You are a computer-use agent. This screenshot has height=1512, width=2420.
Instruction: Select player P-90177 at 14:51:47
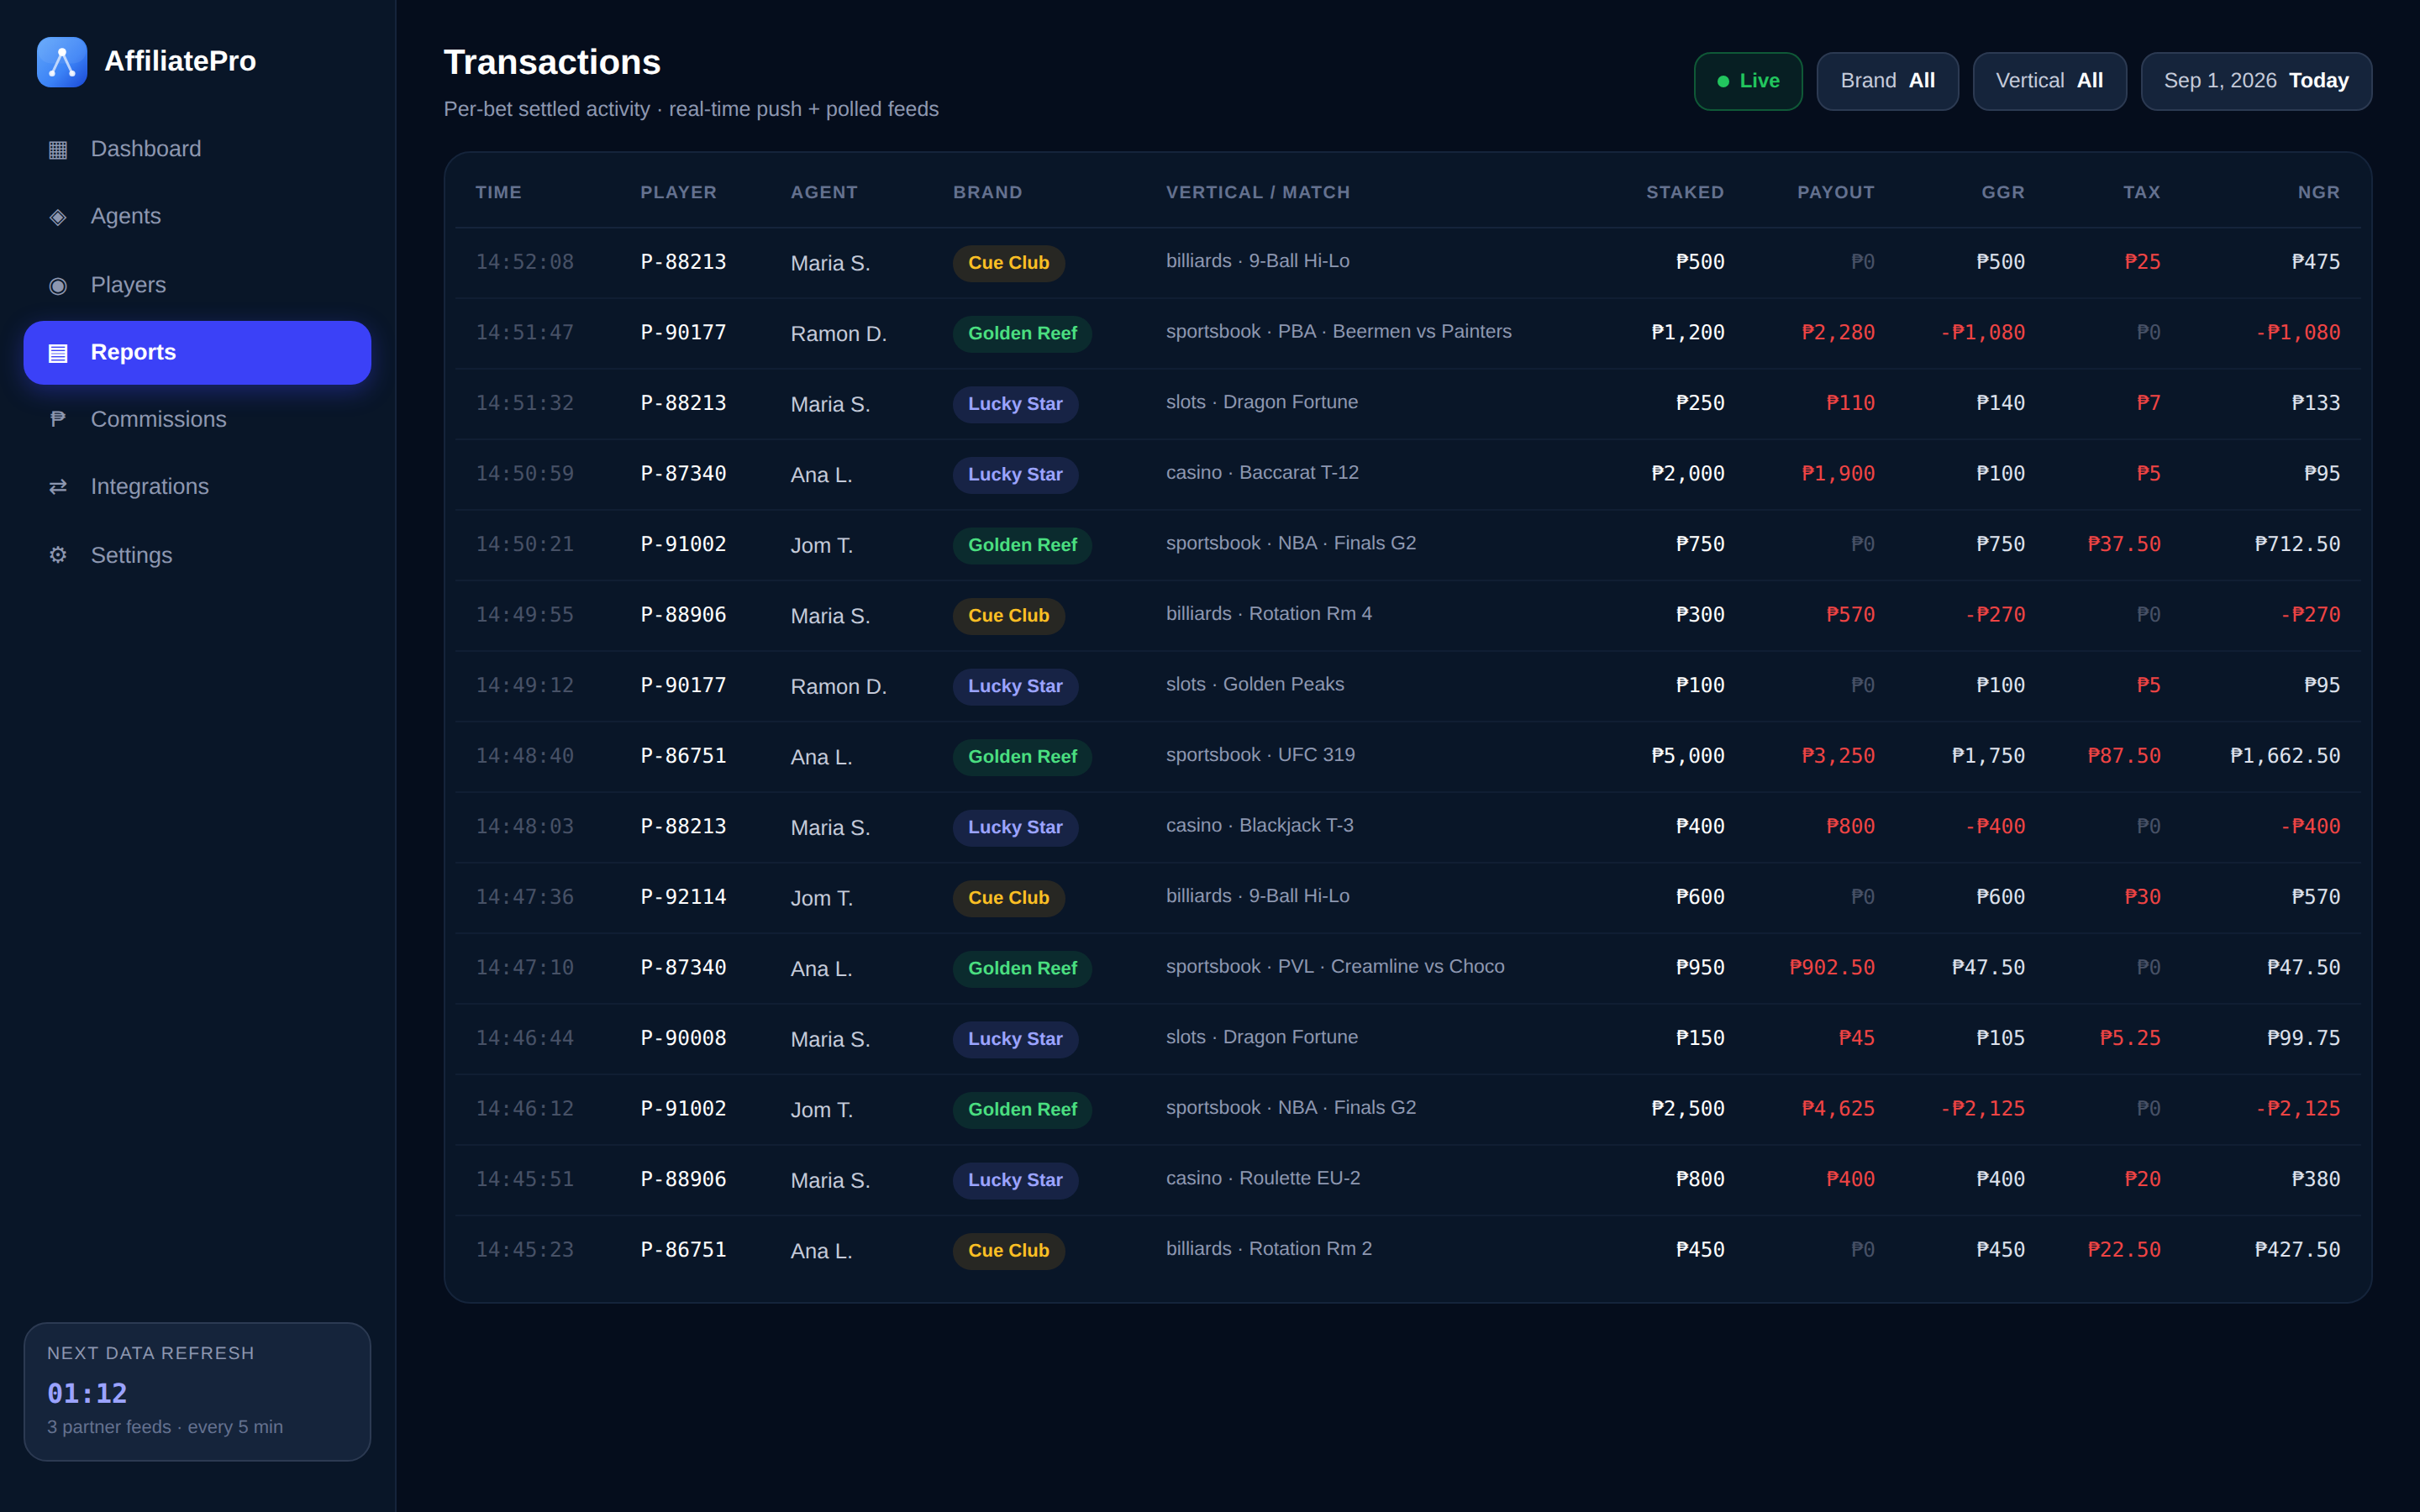[x=683, y=333]
